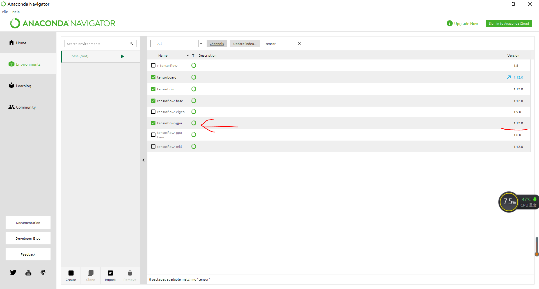
Task: Click the Anaconda Navigator logo
Action: (x=63, y=23)
